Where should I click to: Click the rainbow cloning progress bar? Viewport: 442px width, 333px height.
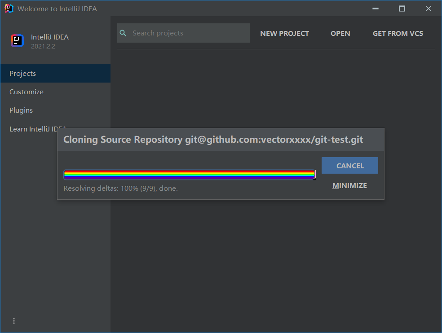pyautogui.click(x=190, y=175)
